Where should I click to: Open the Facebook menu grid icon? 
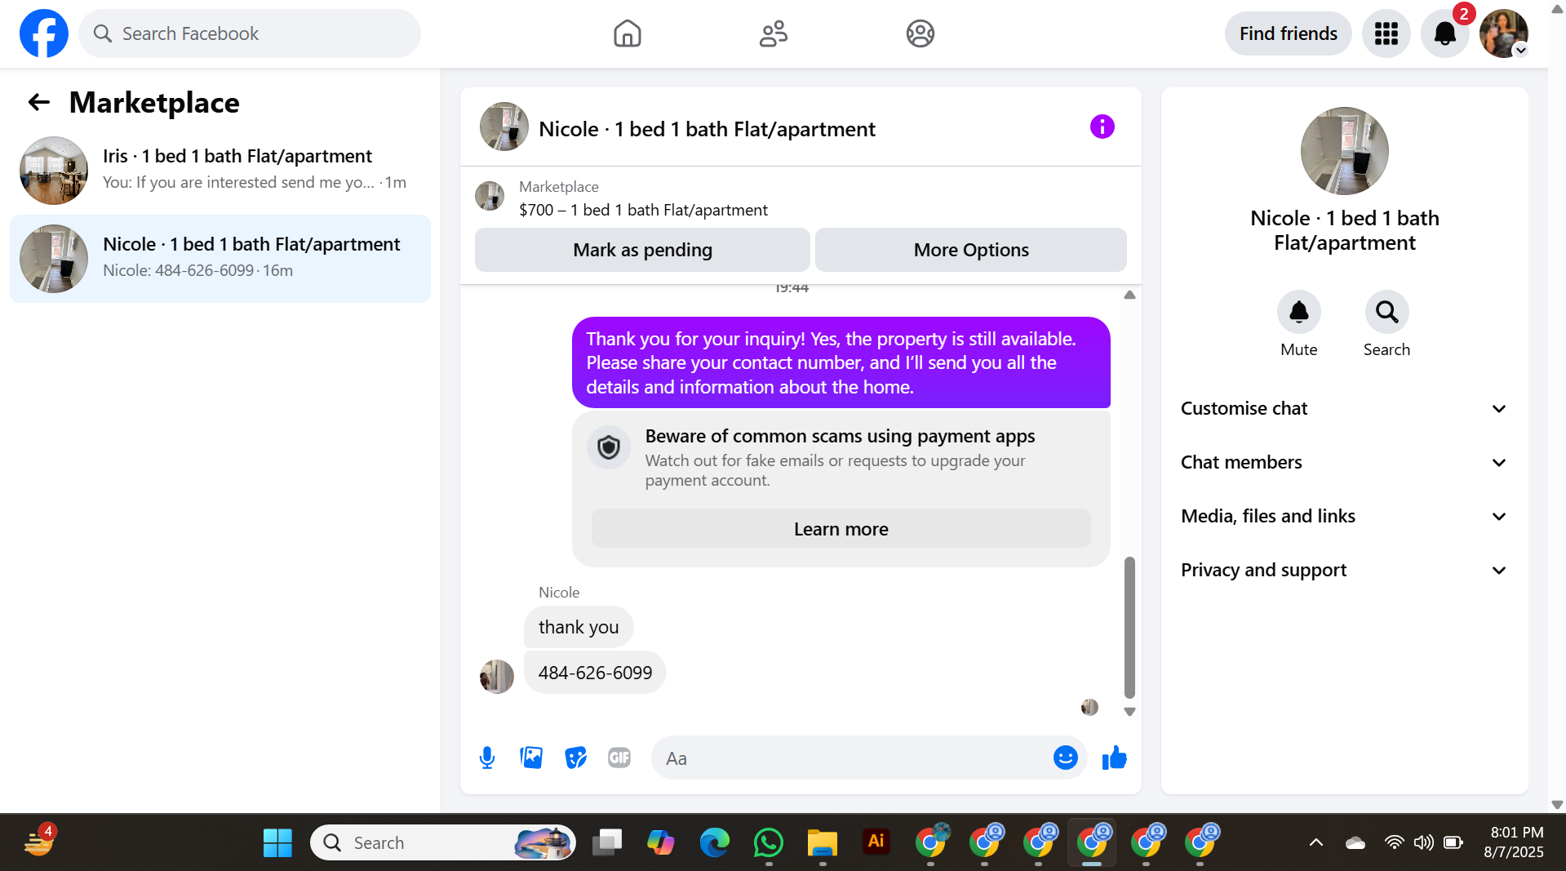[1386, 33]
